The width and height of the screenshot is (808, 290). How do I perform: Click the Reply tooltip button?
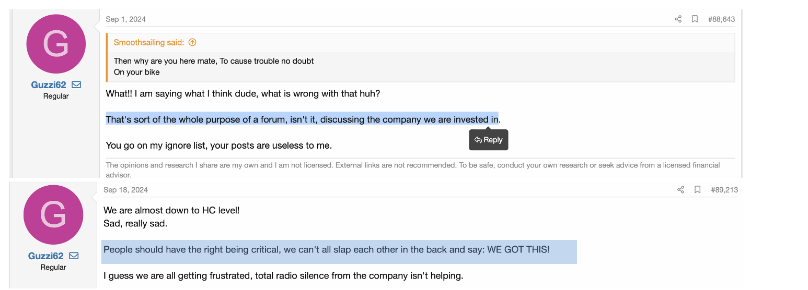point(488,140)
